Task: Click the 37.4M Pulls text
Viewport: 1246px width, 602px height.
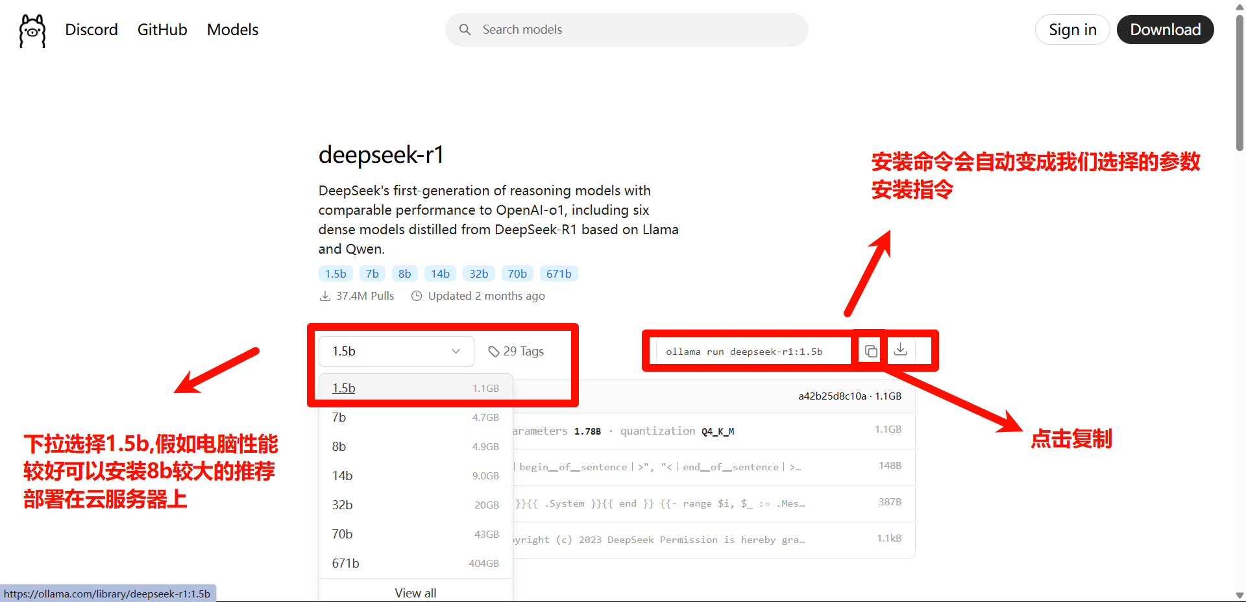Action: coord(365,296)
